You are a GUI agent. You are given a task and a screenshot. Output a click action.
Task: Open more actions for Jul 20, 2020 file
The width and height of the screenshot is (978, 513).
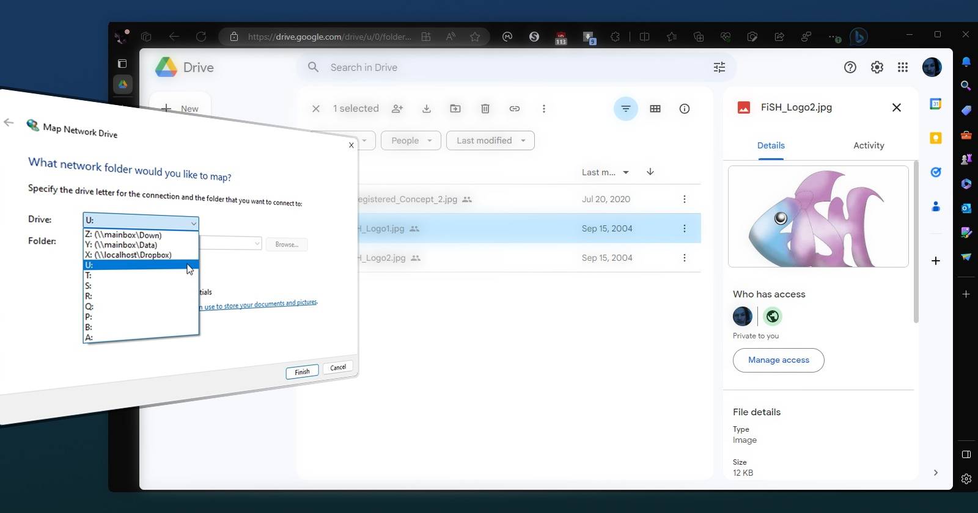pos(685,199)
